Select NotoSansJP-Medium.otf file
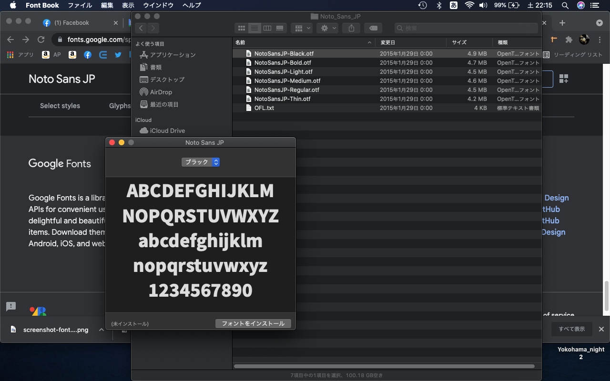Viewport: 610px width, 381px height. coord(387,81)
